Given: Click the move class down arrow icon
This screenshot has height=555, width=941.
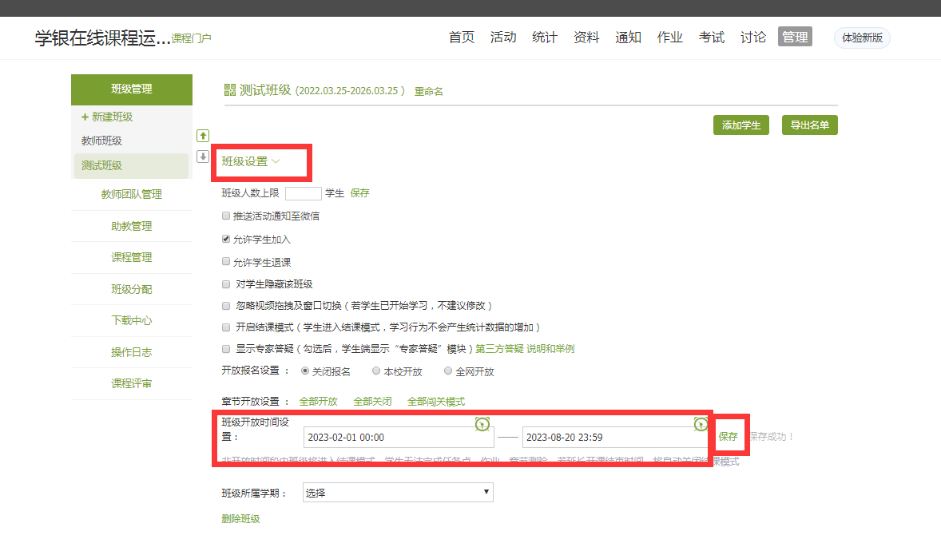Looking at the screenshot, I should click(x=203, y=157).
